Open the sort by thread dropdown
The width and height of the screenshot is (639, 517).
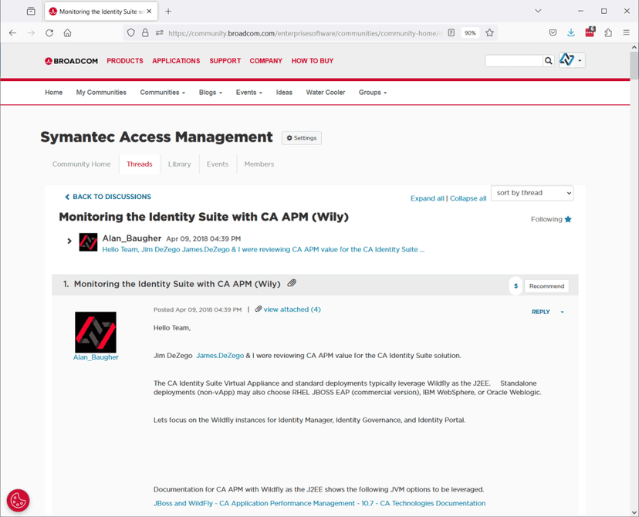pos(532,193)
